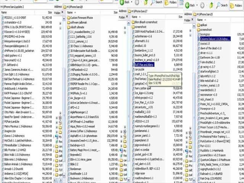Click the address field showing H:\iPhone baru\5
Viewport: 244px width, 183px height.
(218, 14)
